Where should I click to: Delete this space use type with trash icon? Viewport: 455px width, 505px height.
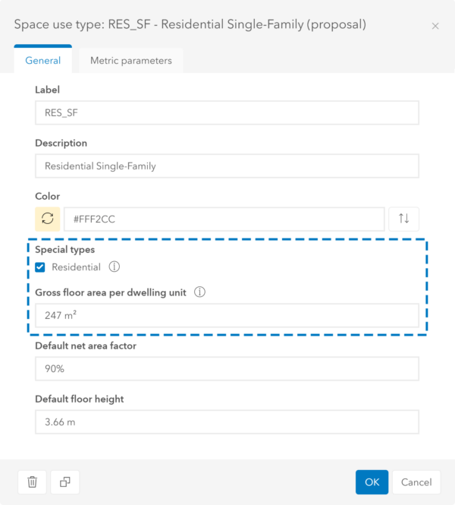click(33, 481)
